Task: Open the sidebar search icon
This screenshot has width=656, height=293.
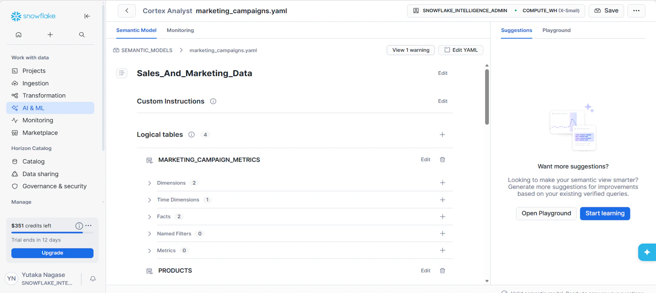Action: pos(82,35)
